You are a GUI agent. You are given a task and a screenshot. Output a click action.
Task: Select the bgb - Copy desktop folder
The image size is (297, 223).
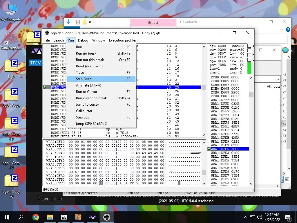[11, 98]
